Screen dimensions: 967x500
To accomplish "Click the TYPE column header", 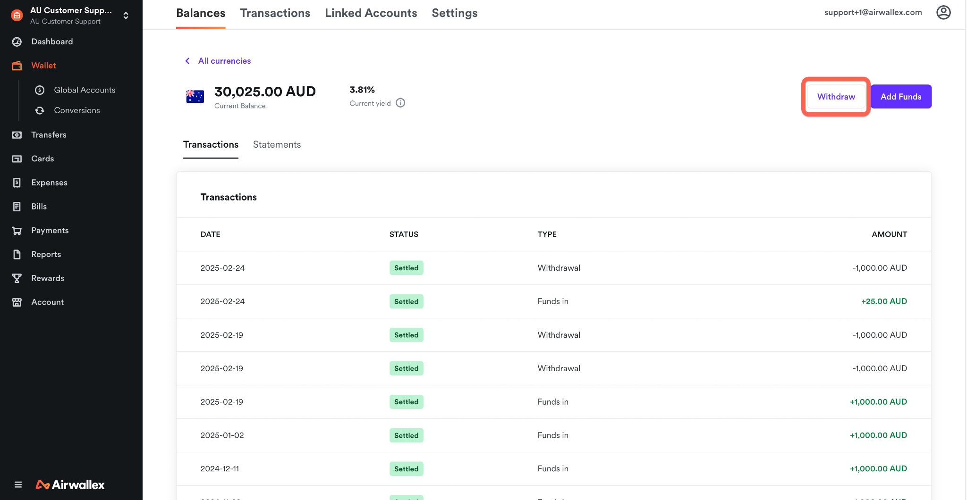I will [547, 234].
